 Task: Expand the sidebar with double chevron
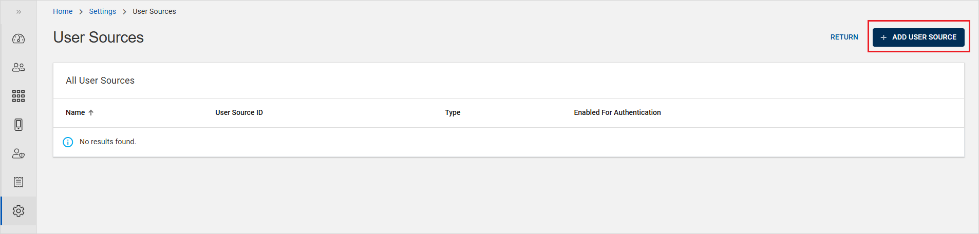coord(18,11)
